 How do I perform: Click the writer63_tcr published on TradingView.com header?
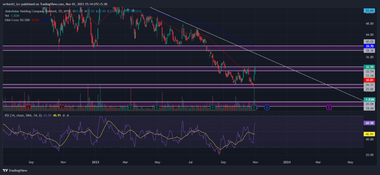coord(55,4)
